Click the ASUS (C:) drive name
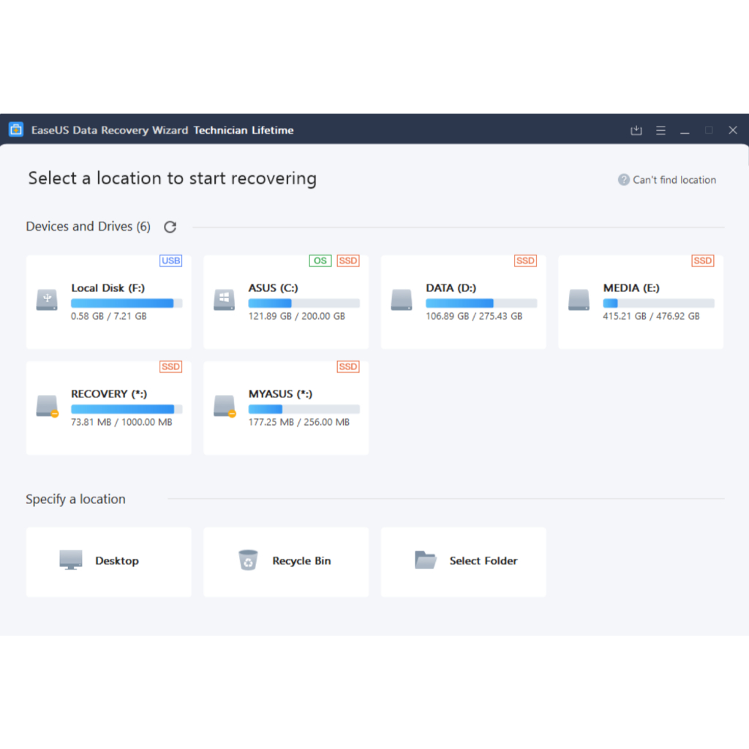The height and width of the screenshot is (749, 749). [x=274, y=288]
